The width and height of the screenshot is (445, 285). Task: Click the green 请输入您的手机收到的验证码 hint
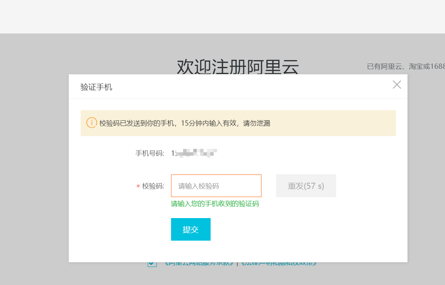[215, 204]
